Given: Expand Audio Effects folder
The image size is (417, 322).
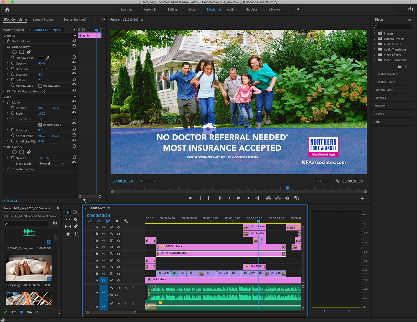Looking at the screenshot, I should tap(375, 44).
